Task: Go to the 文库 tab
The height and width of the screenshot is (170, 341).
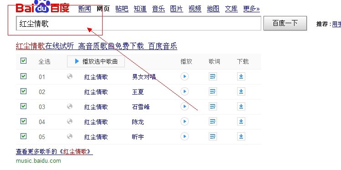Action: click(232, 9)
